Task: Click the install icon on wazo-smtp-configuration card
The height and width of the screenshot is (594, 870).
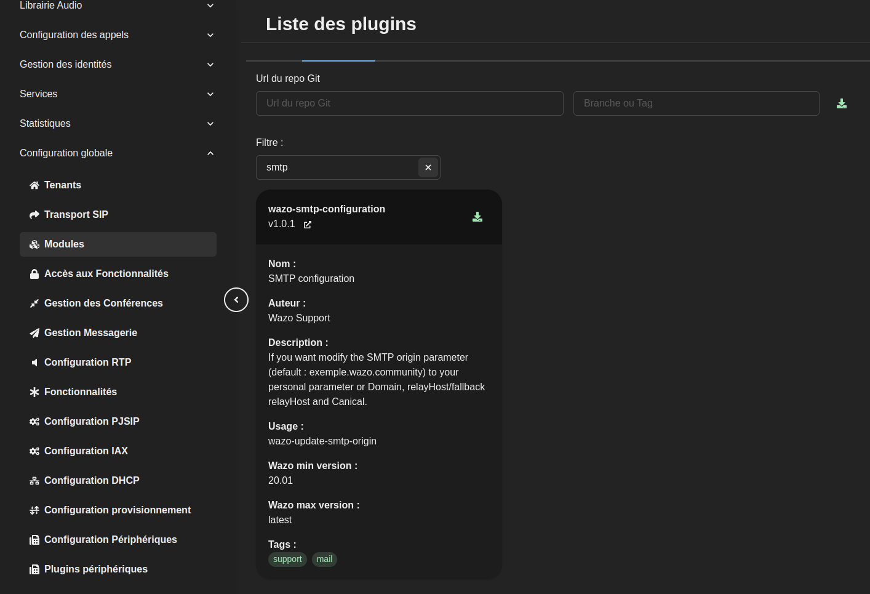Action: (477, 217)
